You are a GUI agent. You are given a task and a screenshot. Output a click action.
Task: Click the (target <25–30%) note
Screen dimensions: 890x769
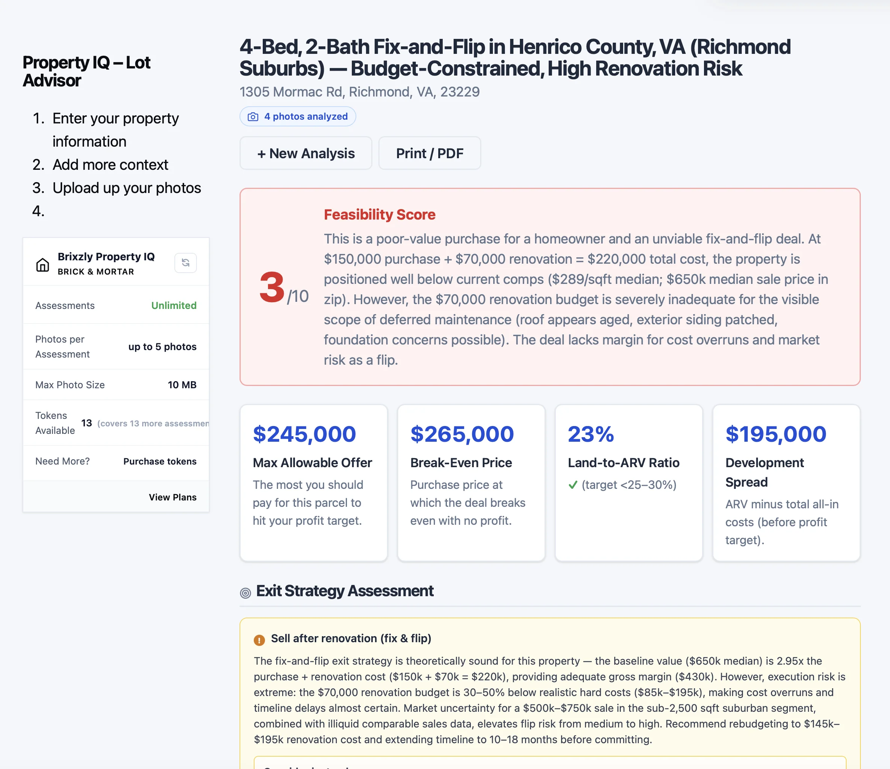click(x=629, y=485)
